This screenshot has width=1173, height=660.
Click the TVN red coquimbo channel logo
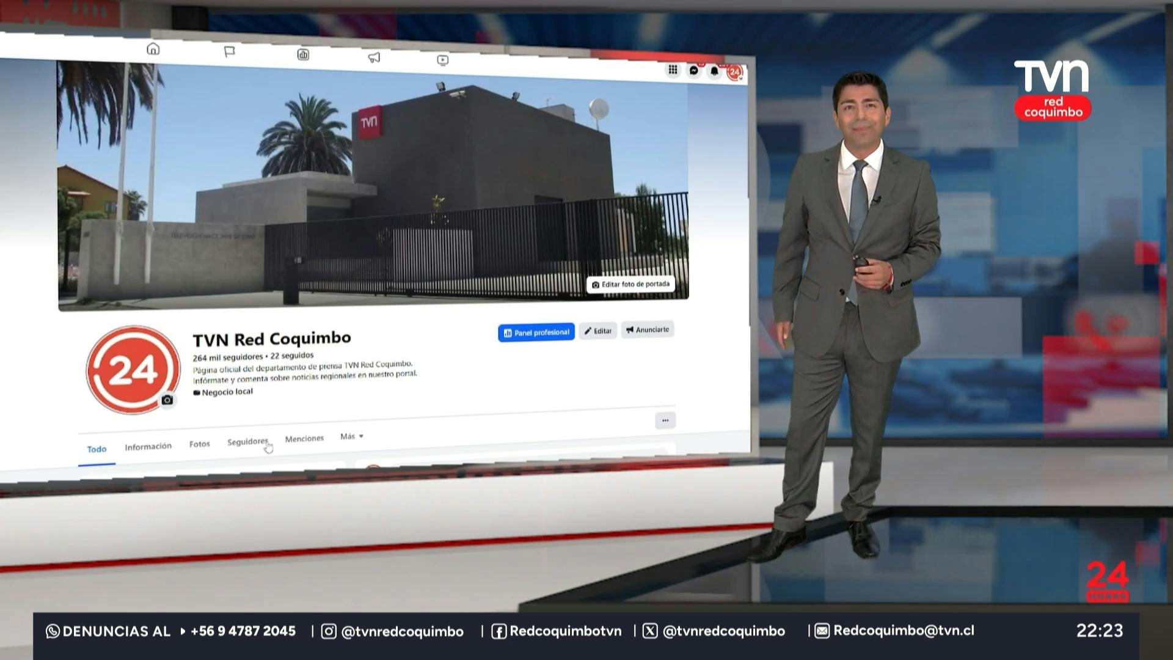1052,90
